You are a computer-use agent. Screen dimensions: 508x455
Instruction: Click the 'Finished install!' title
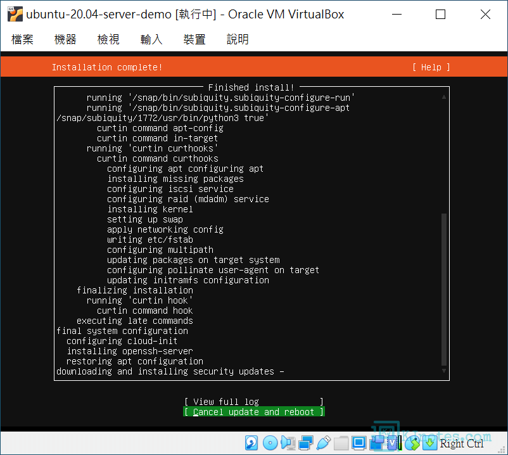(x=251, y=87)
